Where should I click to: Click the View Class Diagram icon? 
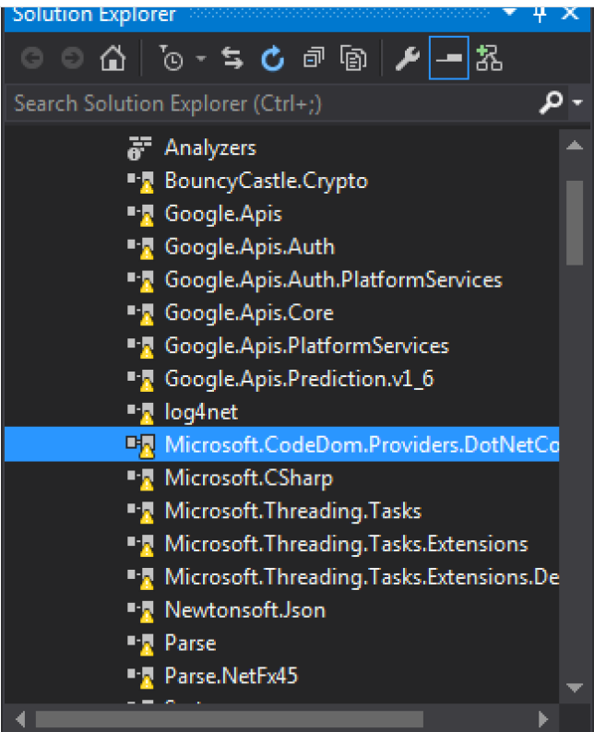489,58
